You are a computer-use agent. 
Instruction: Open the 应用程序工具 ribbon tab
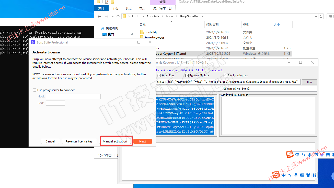point(163,8)
